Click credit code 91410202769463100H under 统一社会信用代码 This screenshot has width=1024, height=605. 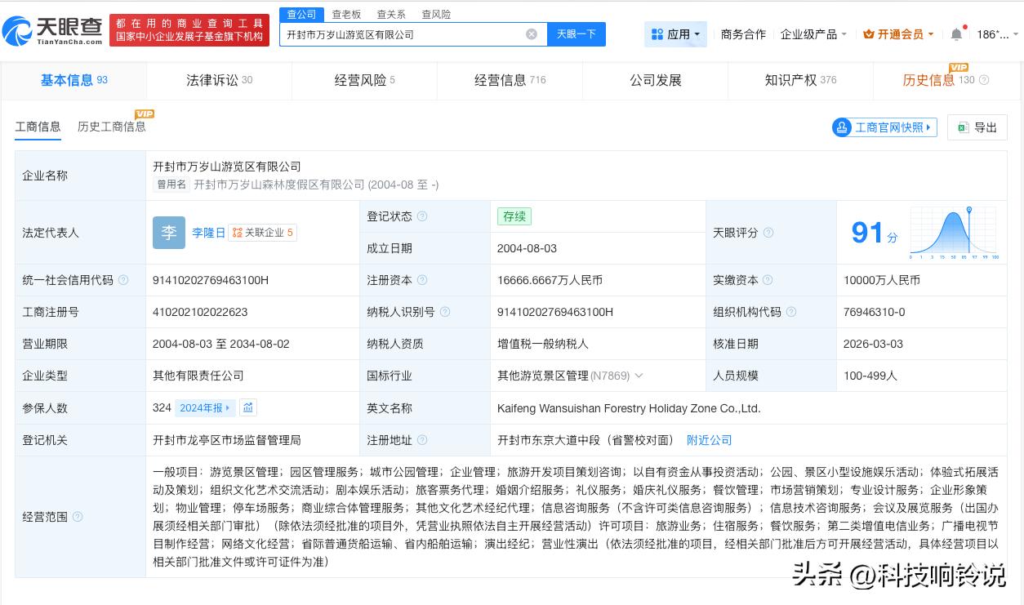[x=211, y=280]
